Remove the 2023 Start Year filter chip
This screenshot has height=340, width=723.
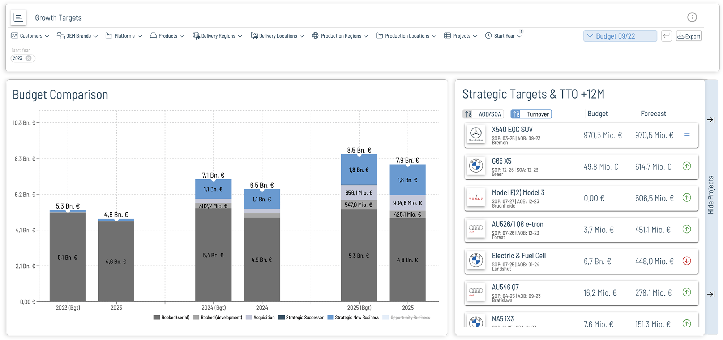click(29, 58)
